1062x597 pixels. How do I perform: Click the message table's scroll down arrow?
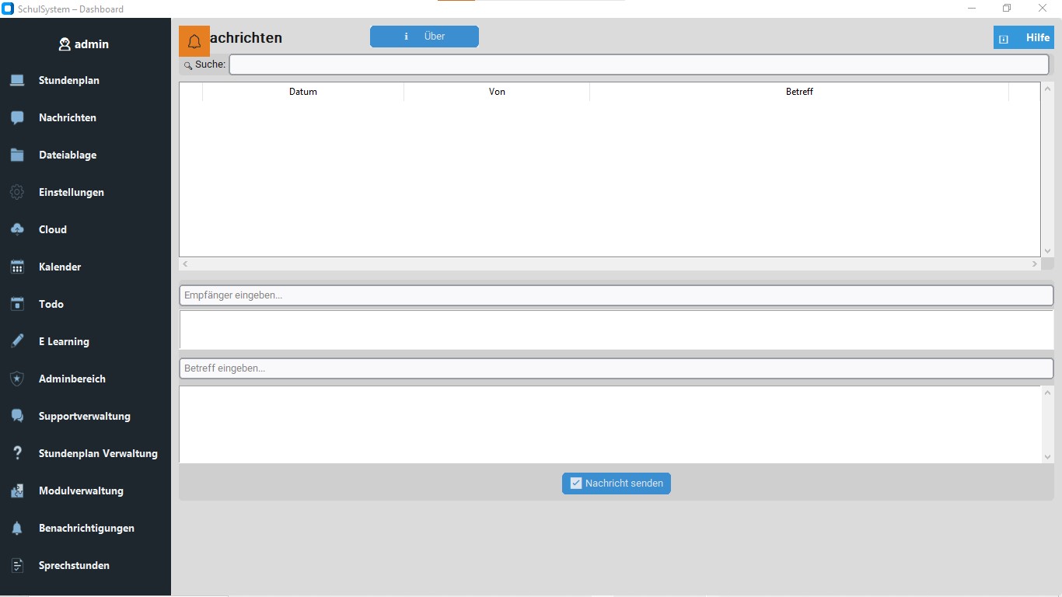[1047, 250]
